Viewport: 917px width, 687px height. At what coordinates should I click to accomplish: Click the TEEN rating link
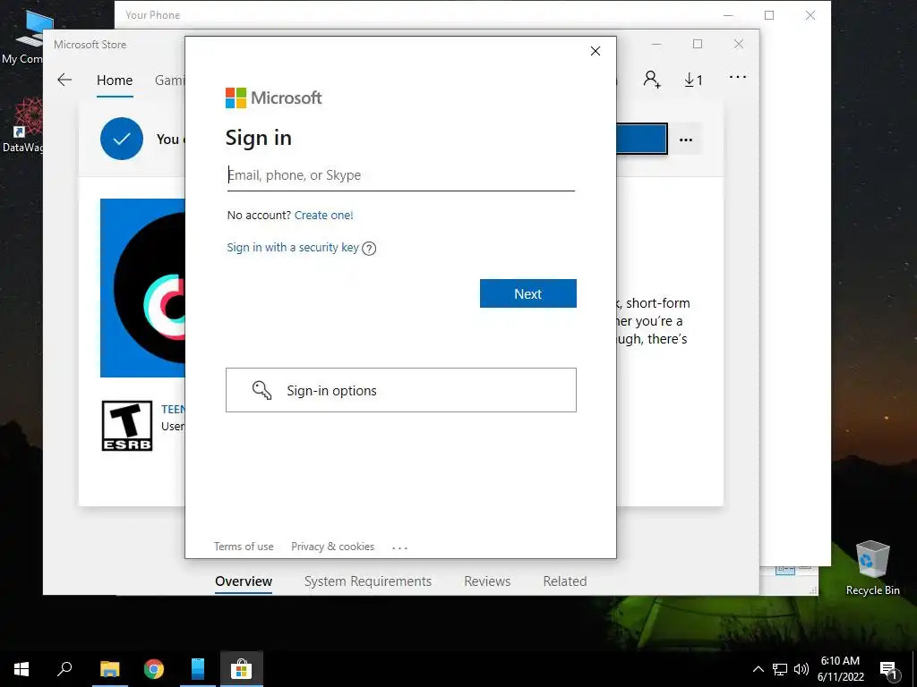tap(173, 409)
